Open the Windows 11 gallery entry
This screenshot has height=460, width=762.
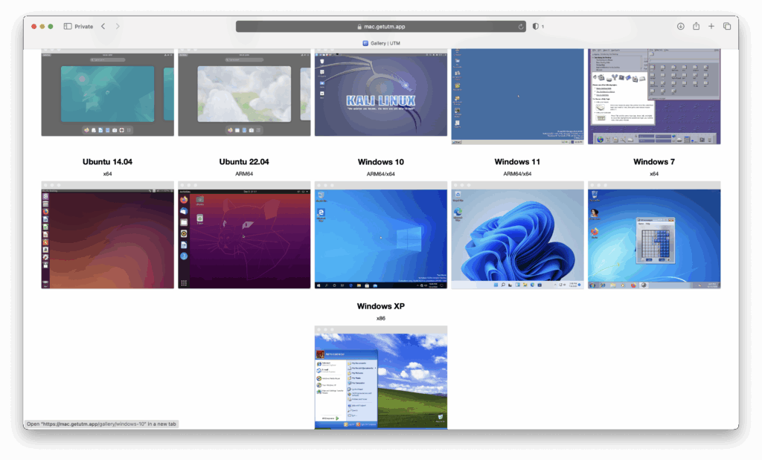pyautogui.click(x=517, y=161)
